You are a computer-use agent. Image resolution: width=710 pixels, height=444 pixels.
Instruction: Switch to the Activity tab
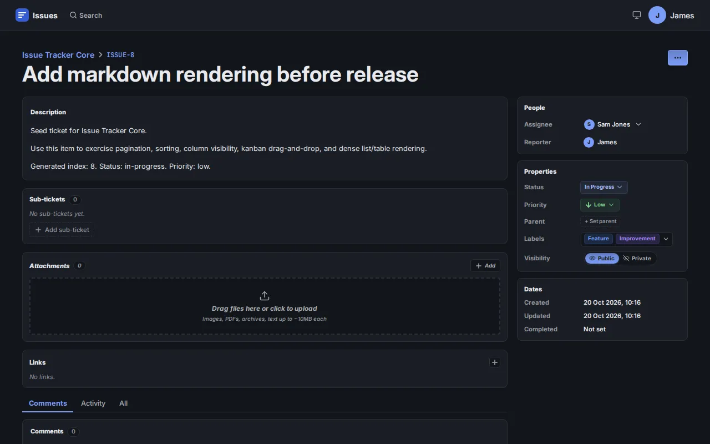(x=93, y=403)
